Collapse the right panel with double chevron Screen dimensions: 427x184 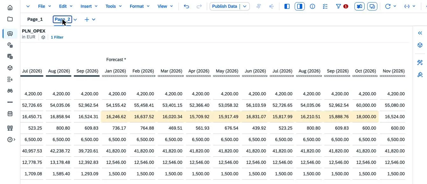coord(420,33)
